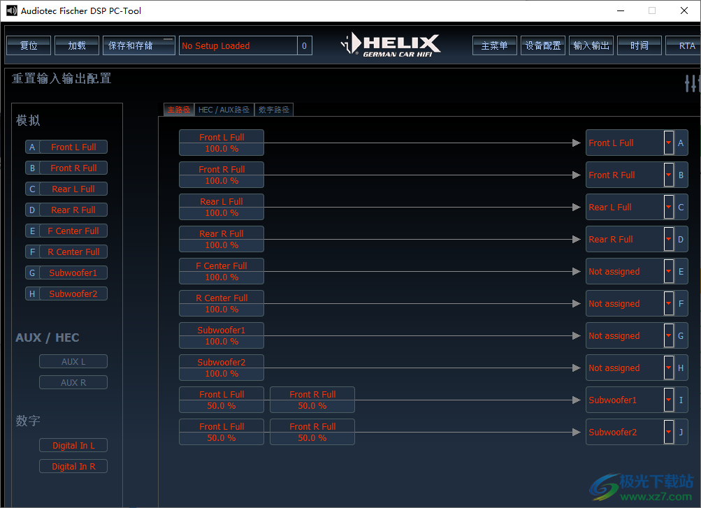Image resolution: width=701 pixels, height=508 pixels.
Task: Open the output I Subwoofer1 dropdown
Action: [x=669, y=400]
